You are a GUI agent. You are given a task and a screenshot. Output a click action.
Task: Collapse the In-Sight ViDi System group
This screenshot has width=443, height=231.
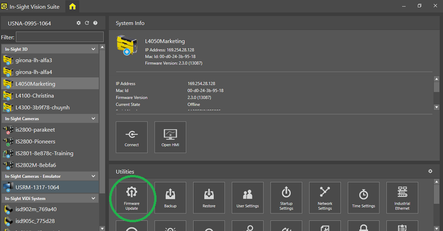(x=93, y=198)
